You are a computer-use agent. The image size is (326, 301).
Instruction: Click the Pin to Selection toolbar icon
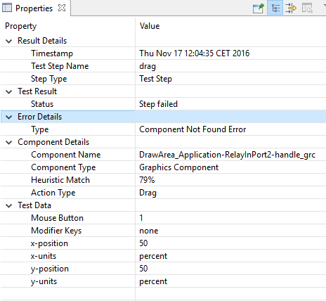[259, 8]
